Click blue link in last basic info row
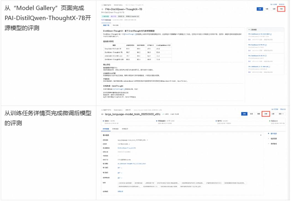 (x=120, y=192)
